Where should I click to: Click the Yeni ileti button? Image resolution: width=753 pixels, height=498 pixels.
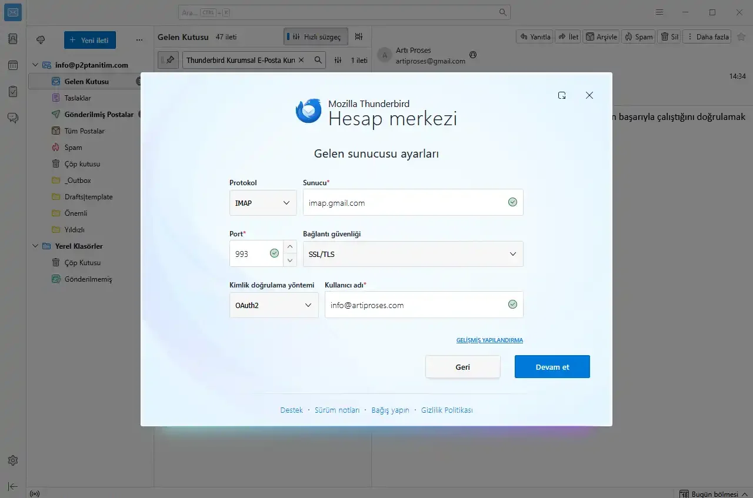pos(90,40)
